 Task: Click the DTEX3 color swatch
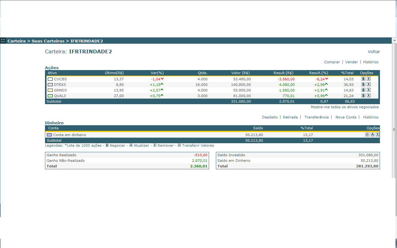[x=50, y=85]
